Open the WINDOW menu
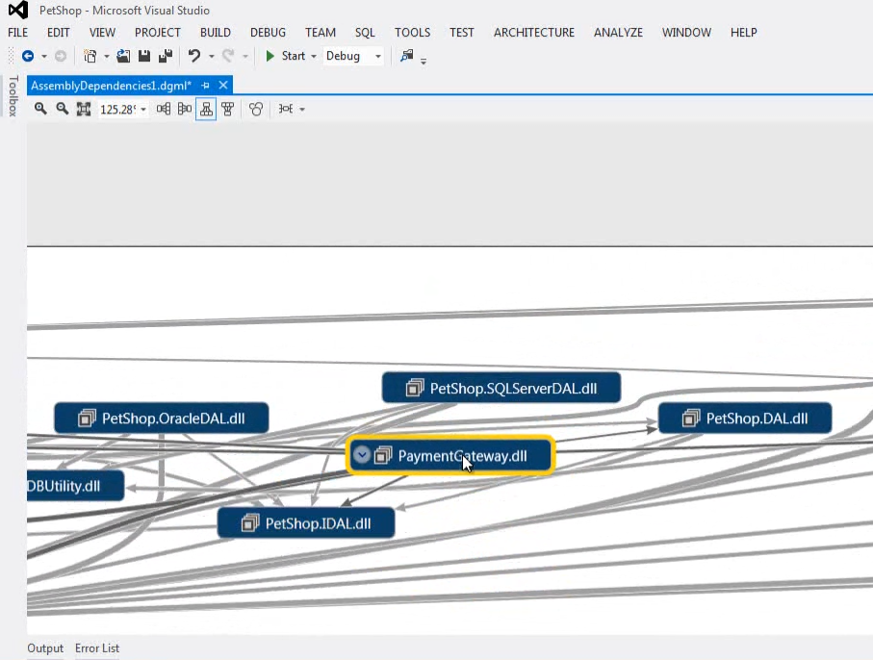This screenshot has width=873, height=660. [686, 33]
